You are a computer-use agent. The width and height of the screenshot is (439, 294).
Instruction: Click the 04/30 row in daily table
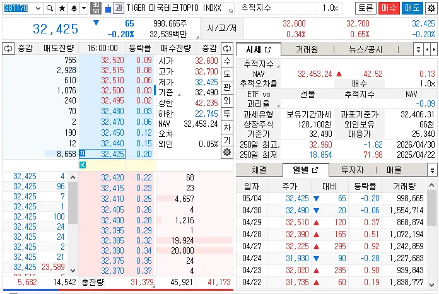click(x=332, y=210)
